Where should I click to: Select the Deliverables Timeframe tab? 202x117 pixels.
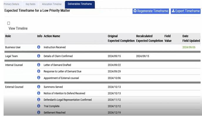click(x=80, y=4)
